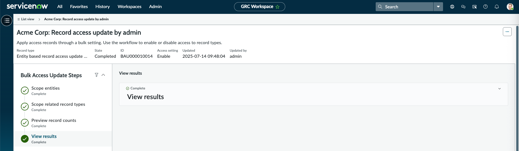Viewport: 519px width, 151px height.
Task: Click the record ID BAU000010014
Action: pyautogui.click(x=137, y=56)
